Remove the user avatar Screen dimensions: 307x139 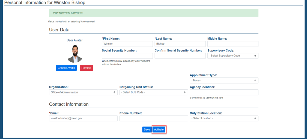(86, 68)
